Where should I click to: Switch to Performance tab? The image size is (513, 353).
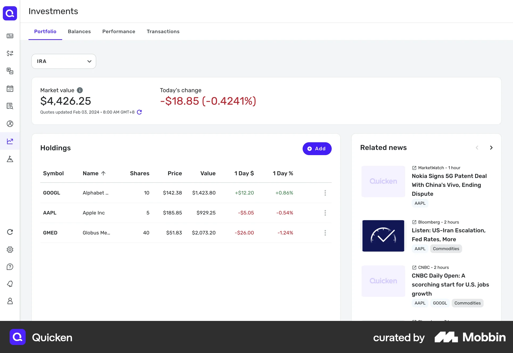tap(119, 32)
